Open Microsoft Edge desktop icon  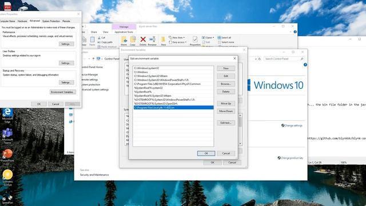coord(7,115)
